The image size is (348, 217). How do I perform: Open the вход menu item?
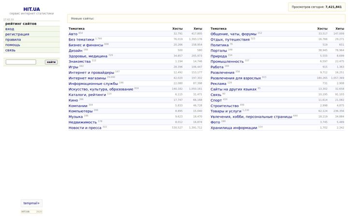point(10,29)
